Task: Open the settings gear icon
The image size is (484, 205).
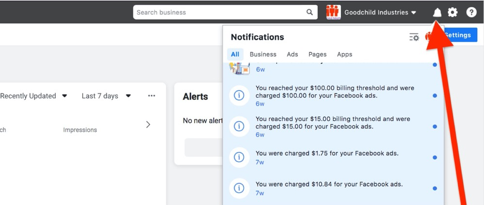Action: (x=452, y=13)
